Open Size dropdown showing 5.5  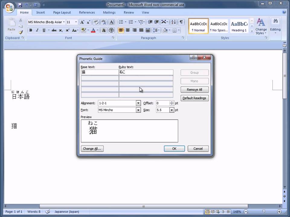[x=172, y=110]
